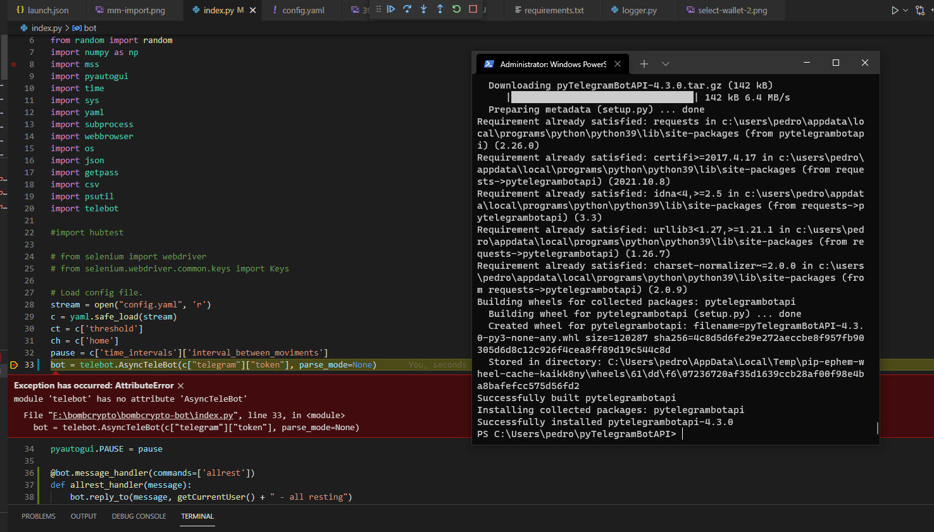Click the PowerShell icon on the terminal tab
Screen dimensions: 934x532
click(489, 63)
